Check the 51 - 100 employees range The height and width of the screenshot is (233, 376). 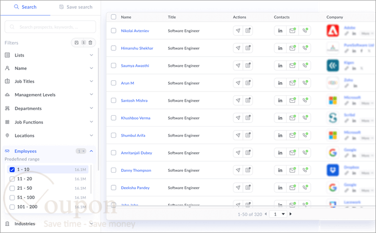coord(12,198)
